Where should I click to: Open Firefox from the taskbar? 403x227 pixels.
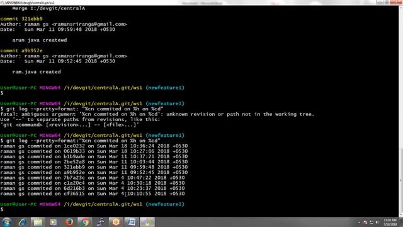tap(69, 222)
